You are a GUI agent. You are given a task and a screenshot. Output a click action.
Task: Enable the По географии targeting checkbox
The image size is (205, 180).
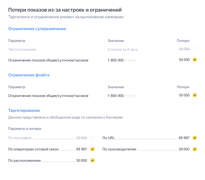(93, 138)
